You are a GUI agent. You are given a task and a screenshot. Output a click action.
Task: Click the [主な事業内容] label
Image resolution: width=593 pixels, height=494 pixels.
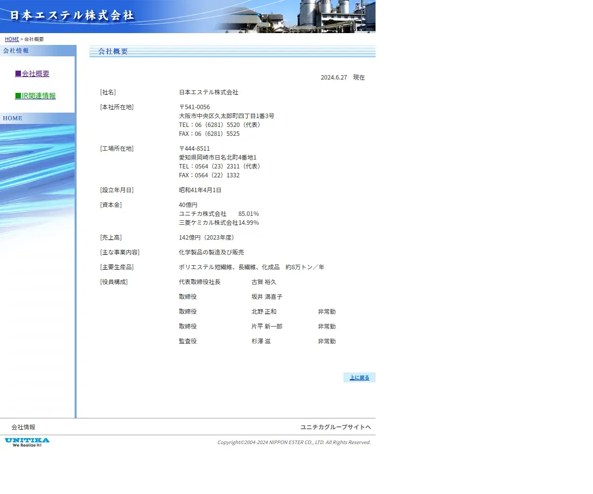(120, 252)
